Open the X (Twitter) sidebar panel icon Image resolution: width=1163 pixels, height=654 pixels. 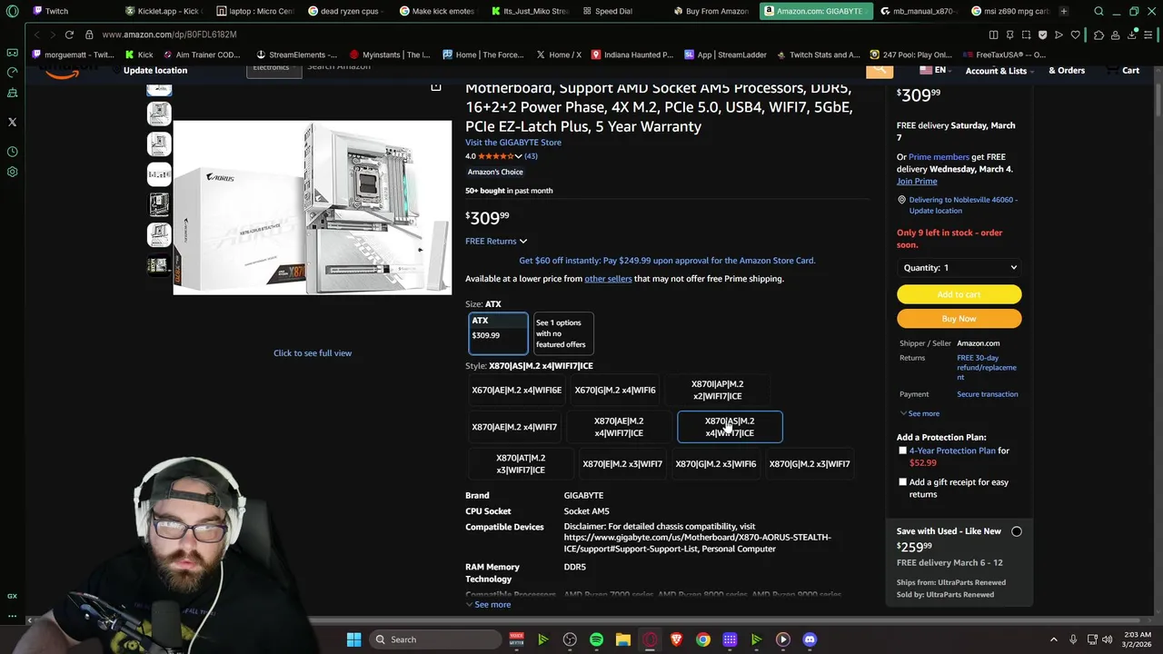(12, 122)
